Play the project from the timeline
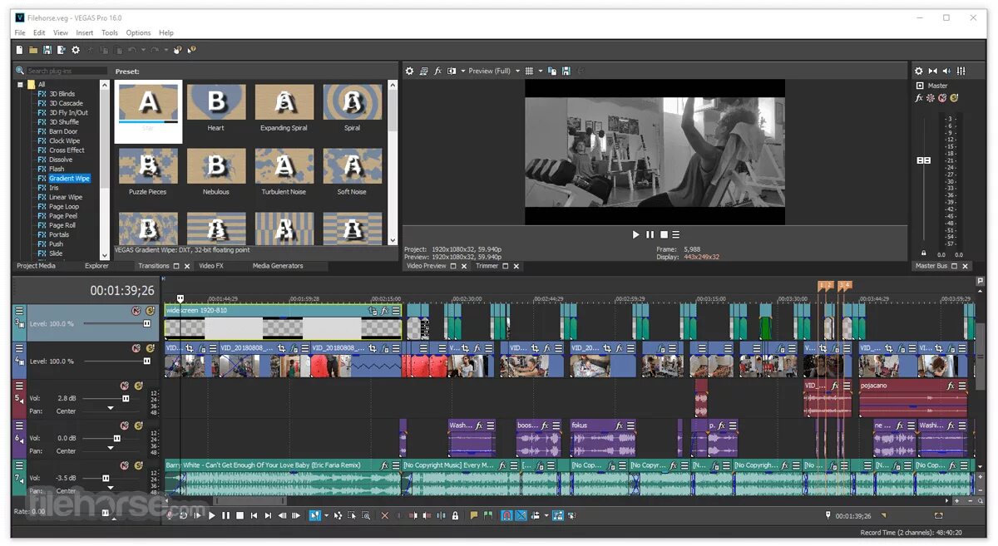Viewport: 998px width, 546px height. point(211,515)
